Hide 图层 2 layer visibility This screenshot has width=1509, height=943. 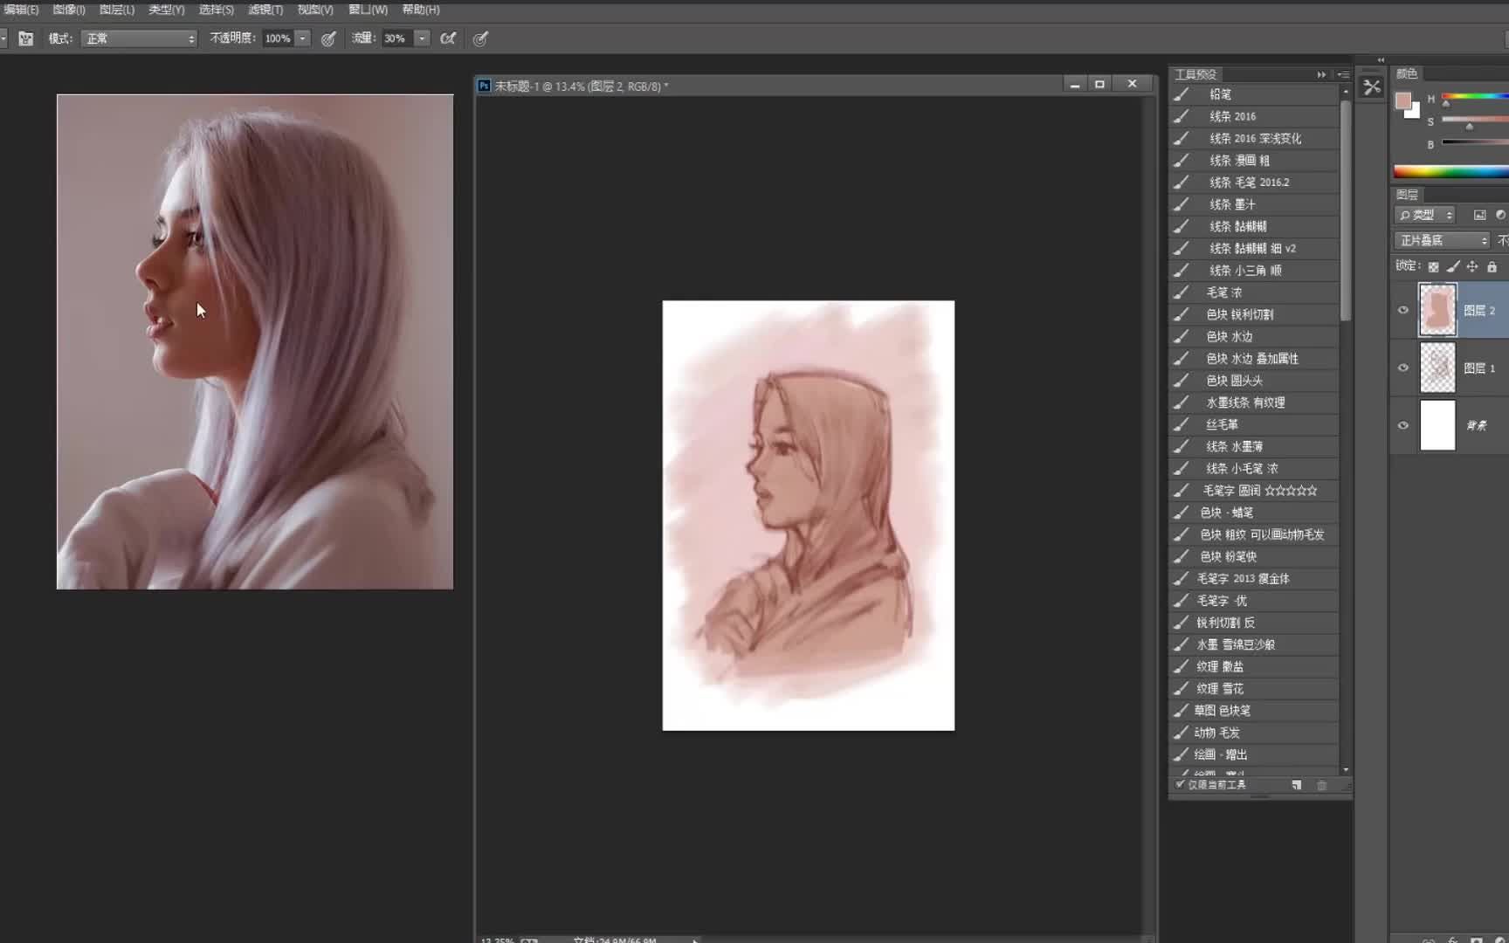pyautogui.click(x=1403, y=310)
